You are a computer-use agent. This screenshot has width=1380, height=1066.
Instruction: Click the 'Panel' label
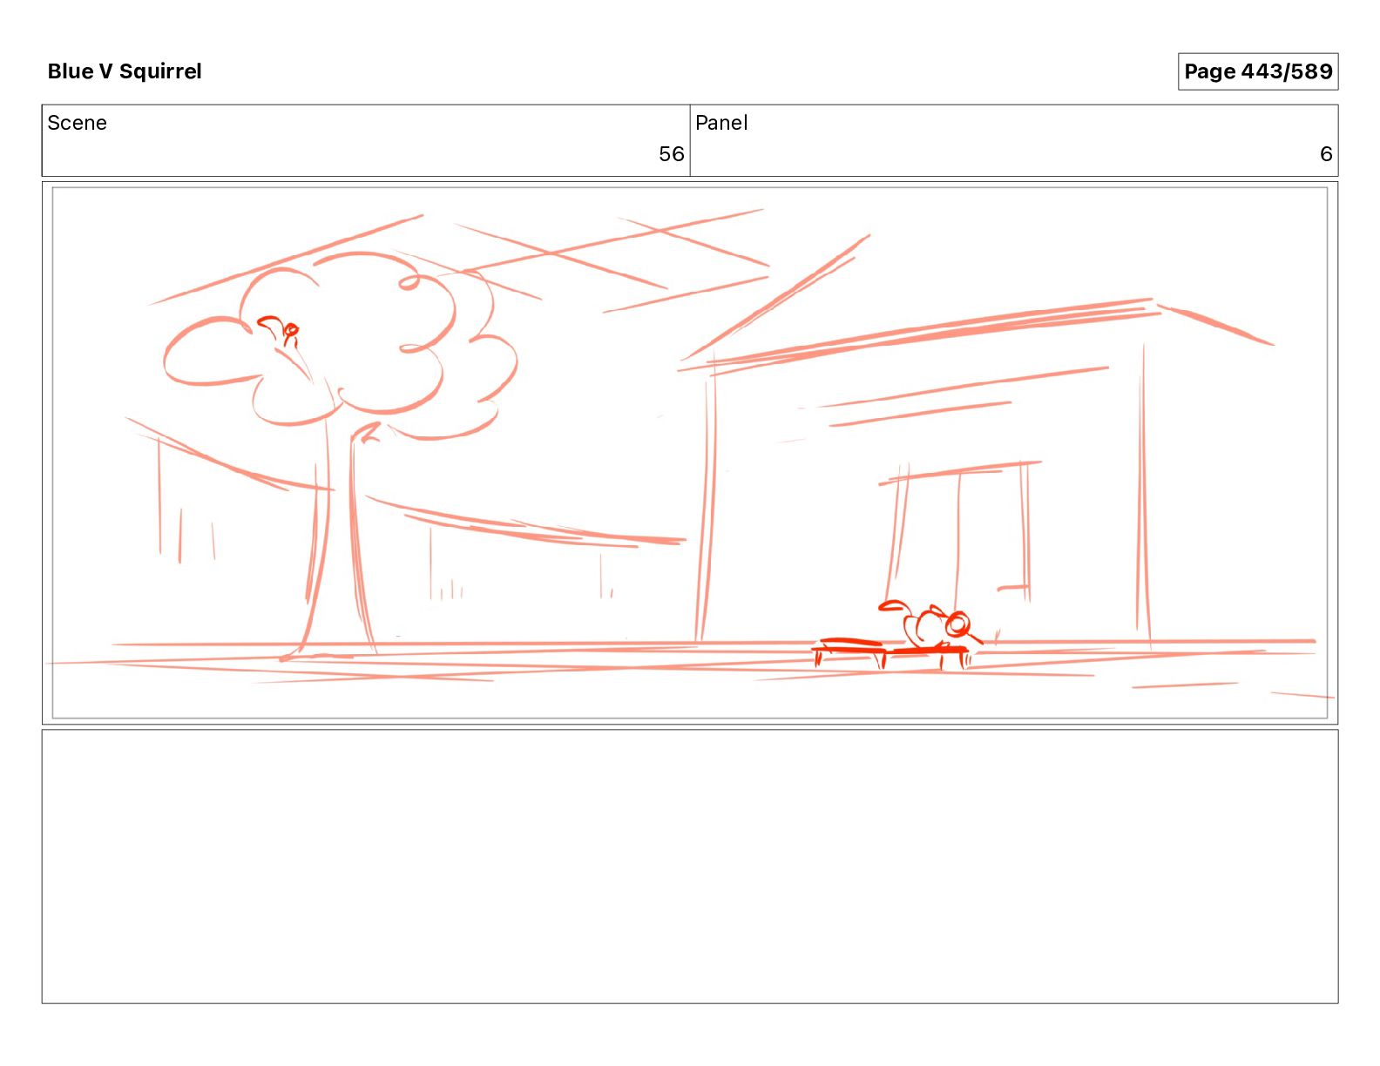click(721, 123)
